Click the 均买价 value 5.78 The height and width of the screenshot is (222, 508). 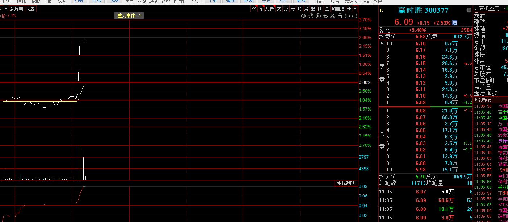(420, 176)
